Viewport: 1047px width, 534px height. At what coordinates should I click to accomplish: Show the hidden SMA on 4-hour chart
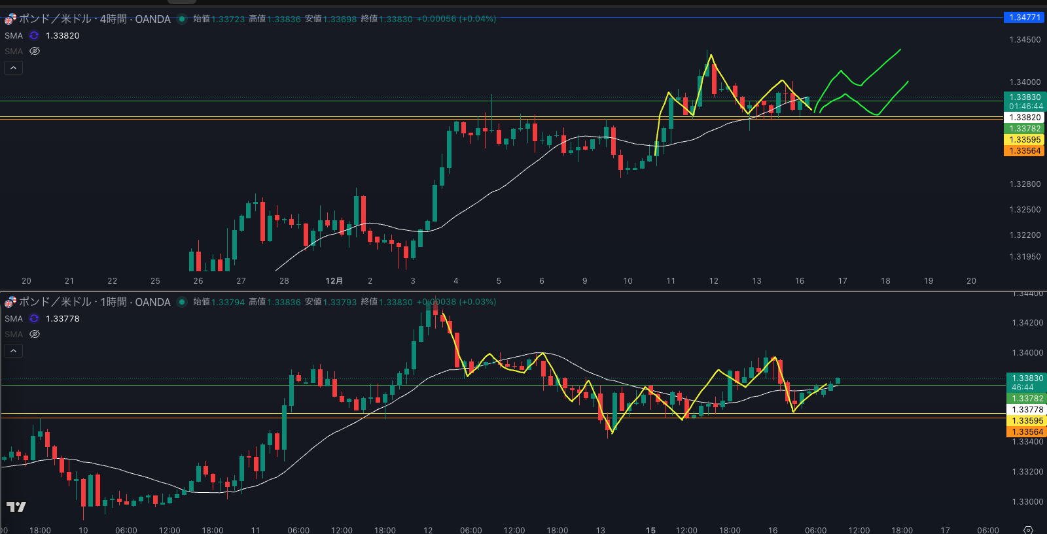pyautogui.click(x=35, y=51)
